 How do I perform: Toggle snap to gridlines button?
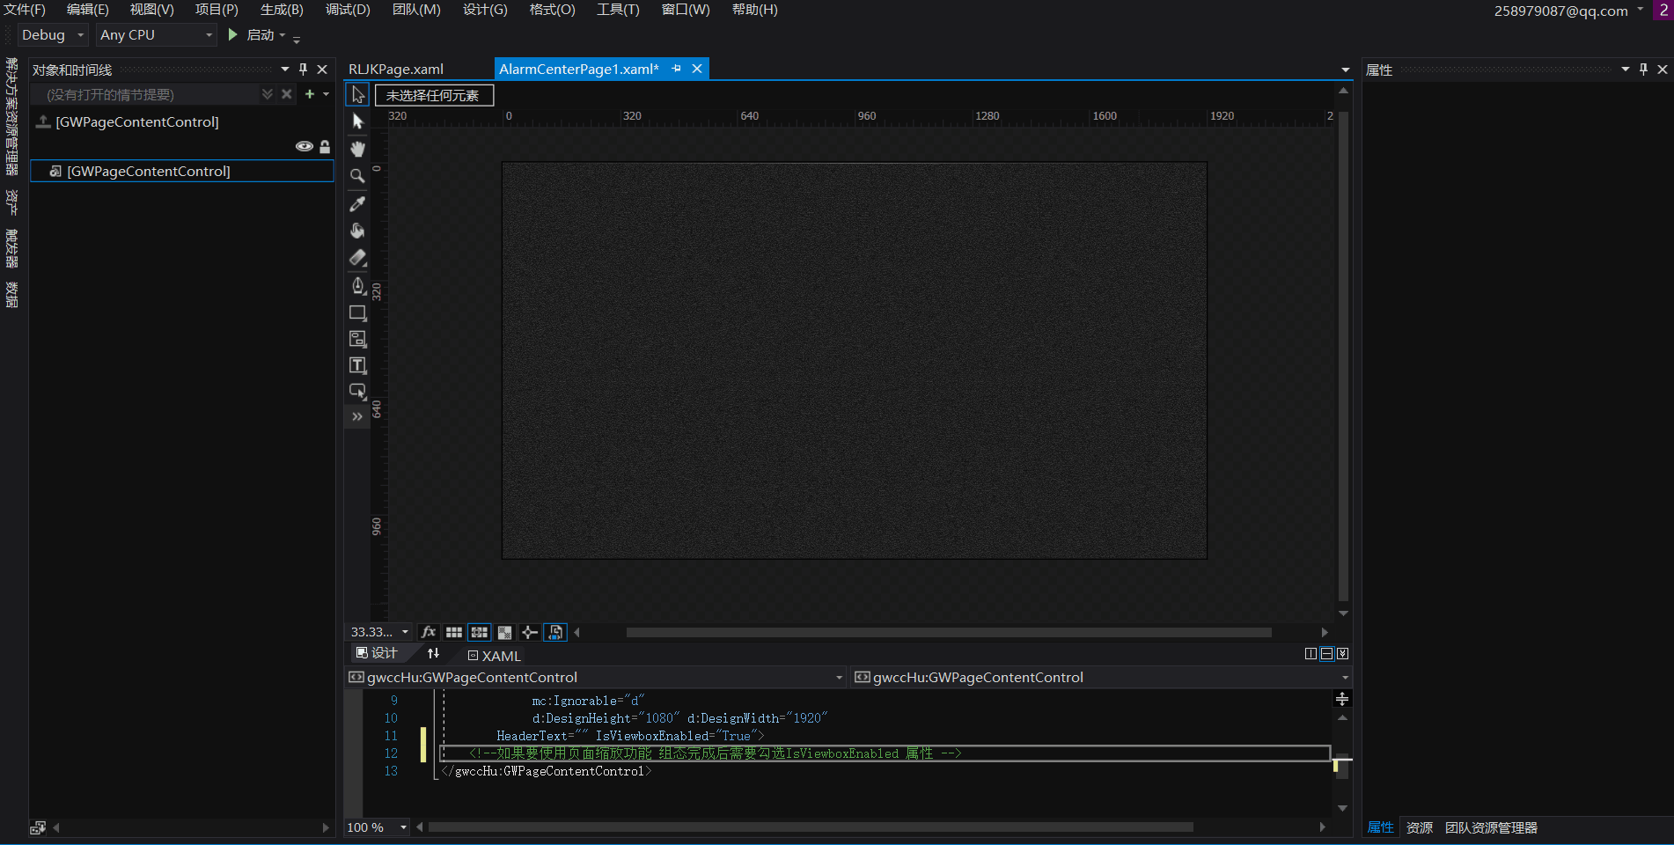pos(480,632)
